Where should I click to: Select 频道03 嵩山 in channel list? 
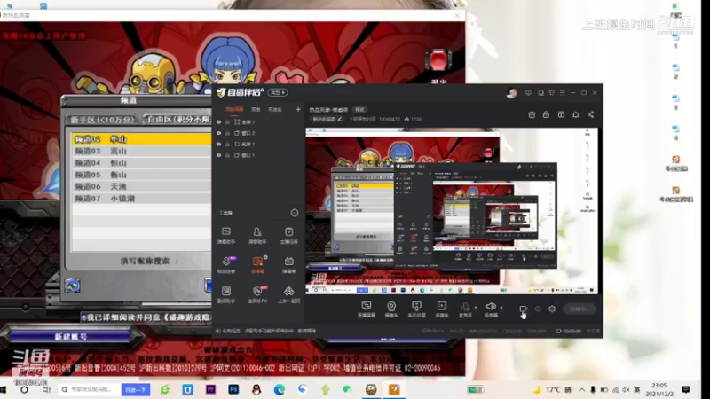[141, 151]
